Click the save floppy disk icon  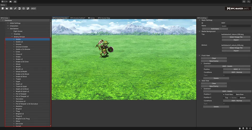pos(11,8)
